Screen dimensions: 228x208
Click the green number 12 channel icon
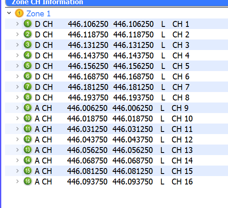coord(28,140)
